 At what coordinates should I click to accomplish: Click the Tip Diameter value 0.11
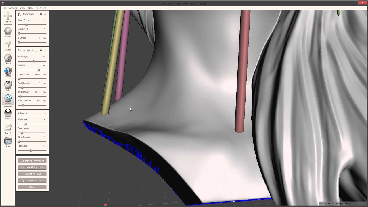[x=37, y=92]
